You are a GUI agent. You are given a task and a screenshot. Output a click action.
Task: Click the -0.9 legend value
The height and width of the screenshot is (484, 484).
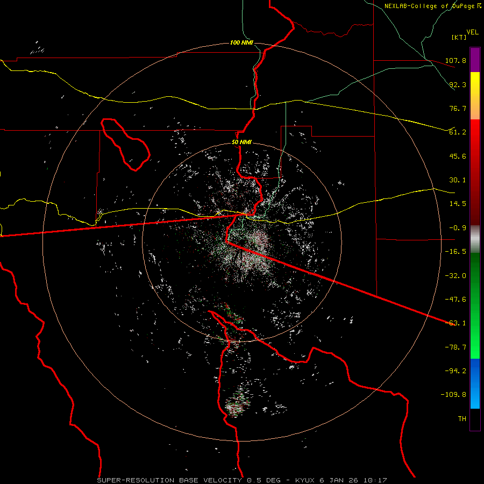(458, 228)
